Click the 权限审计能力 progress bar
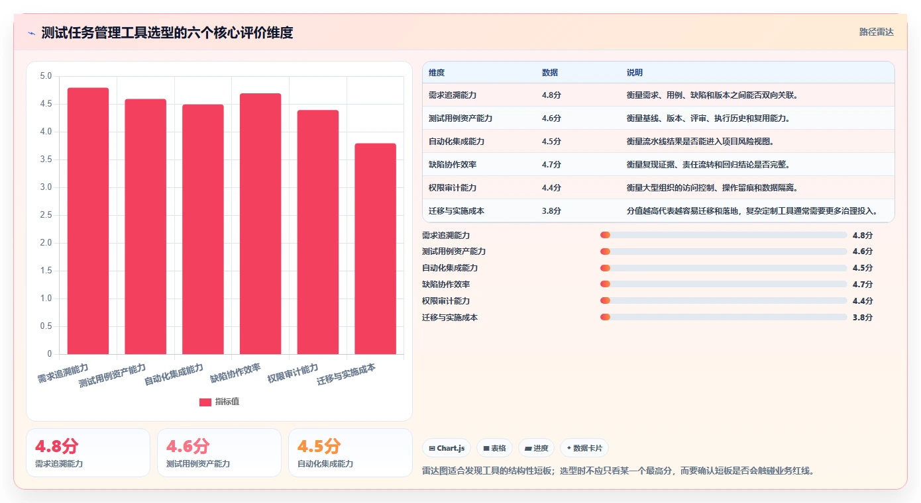 tap(724, 300)
